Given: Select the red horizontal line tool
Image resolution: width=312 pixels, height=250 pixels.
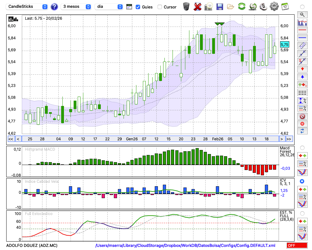Looking at the screenshot, I should (x=302, y=30).
